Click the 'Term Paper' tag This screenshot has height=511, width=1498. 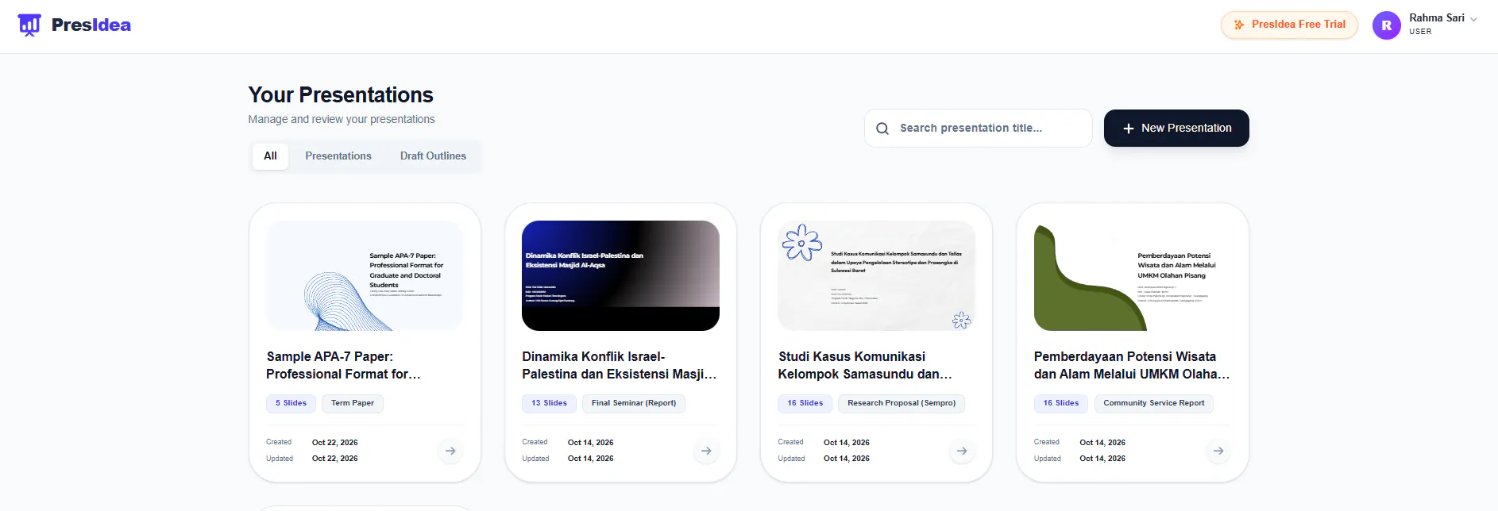pyautogui.click(x=353, y=403)
